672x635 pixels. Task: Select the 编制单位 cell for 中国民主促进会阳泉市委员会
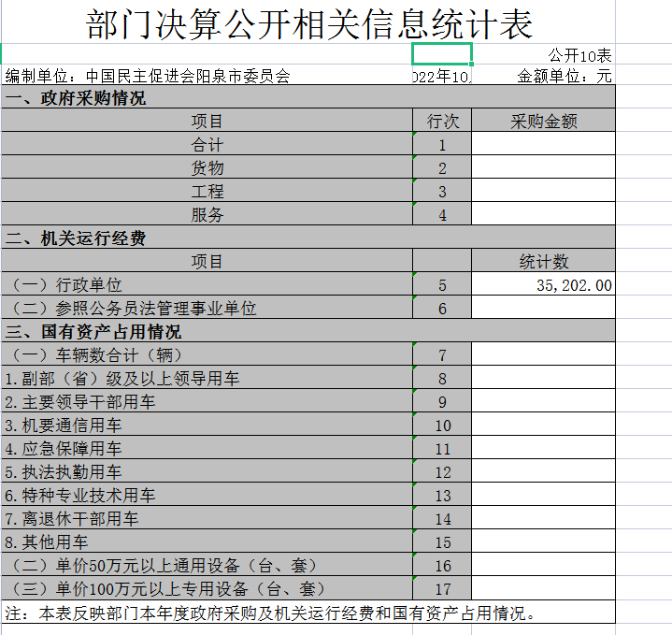click(x=148, y=76)
